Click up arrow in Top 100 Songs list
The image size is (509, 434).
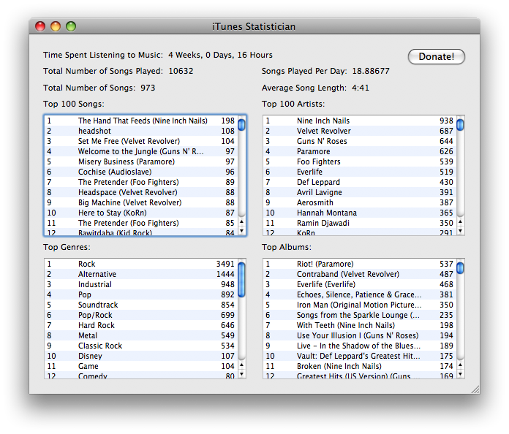[x=241, y=221]
